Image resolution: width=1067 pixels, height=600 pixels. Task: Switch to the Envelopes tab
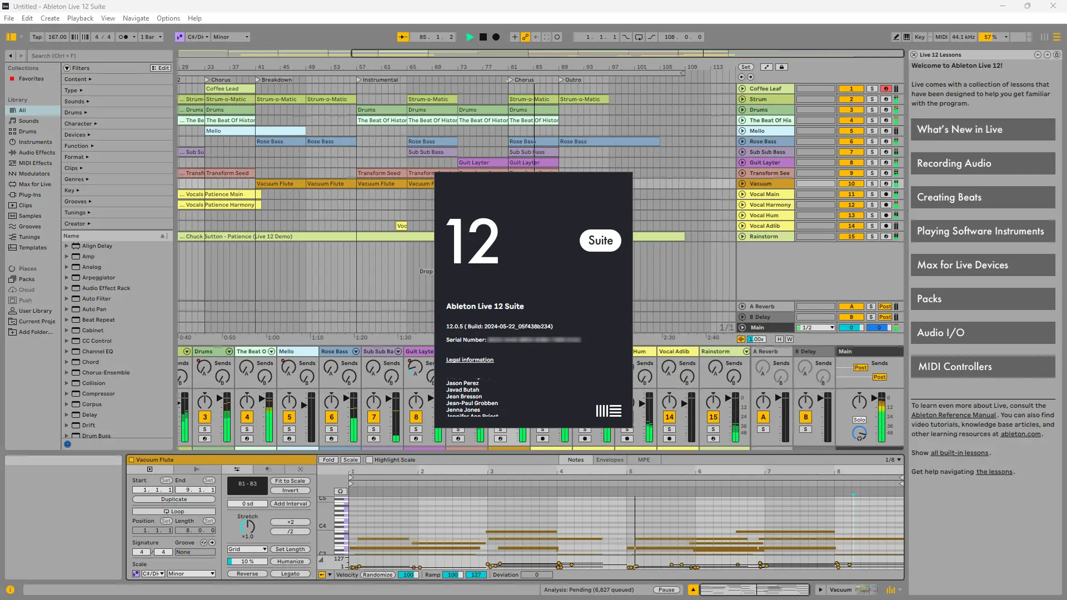click(610, 460)
